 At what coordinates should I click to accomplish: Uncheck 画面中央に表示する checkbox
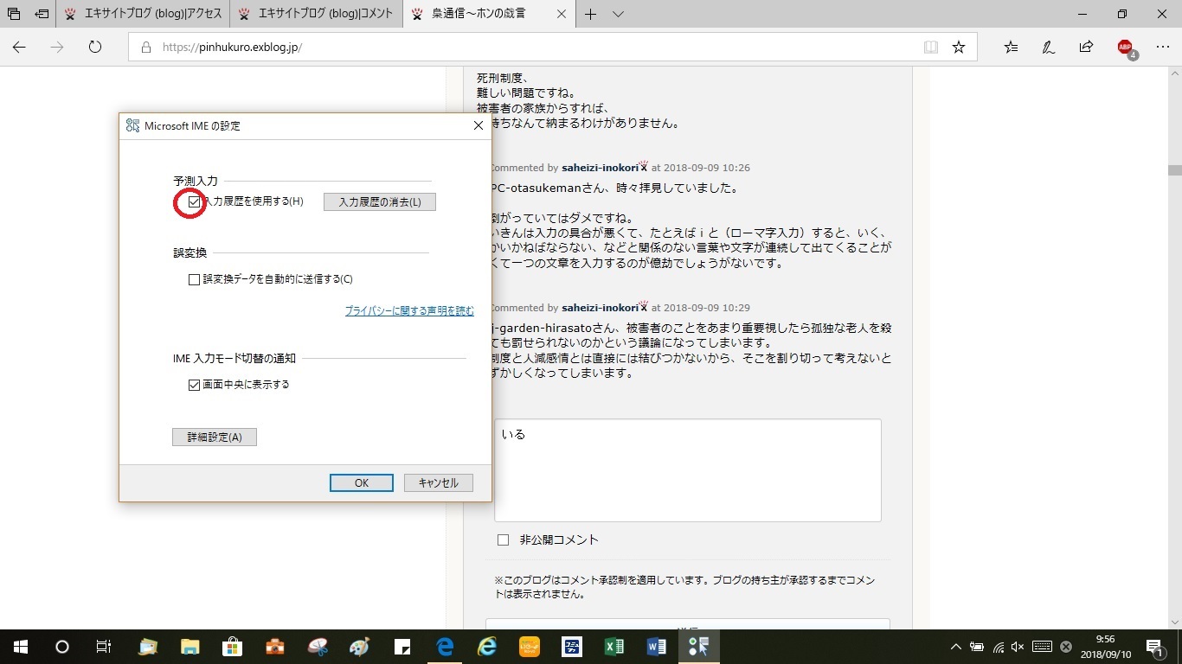pyautogui.click(x=194, y=385)
